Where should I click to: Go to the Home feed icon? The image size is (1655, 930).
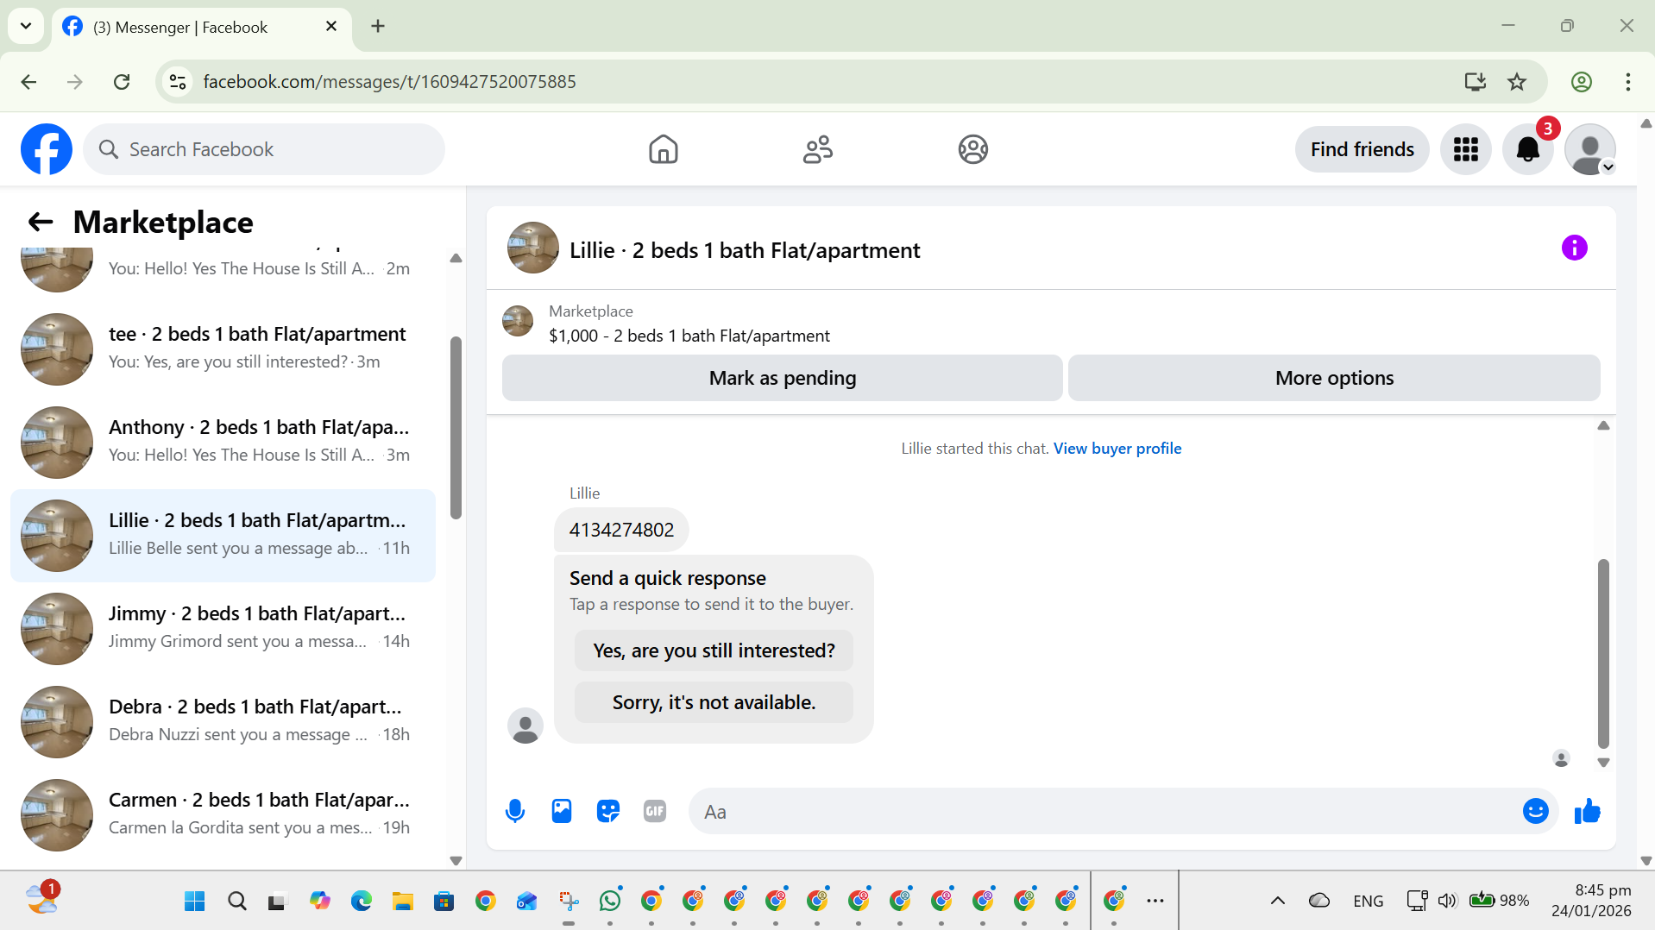663,149
